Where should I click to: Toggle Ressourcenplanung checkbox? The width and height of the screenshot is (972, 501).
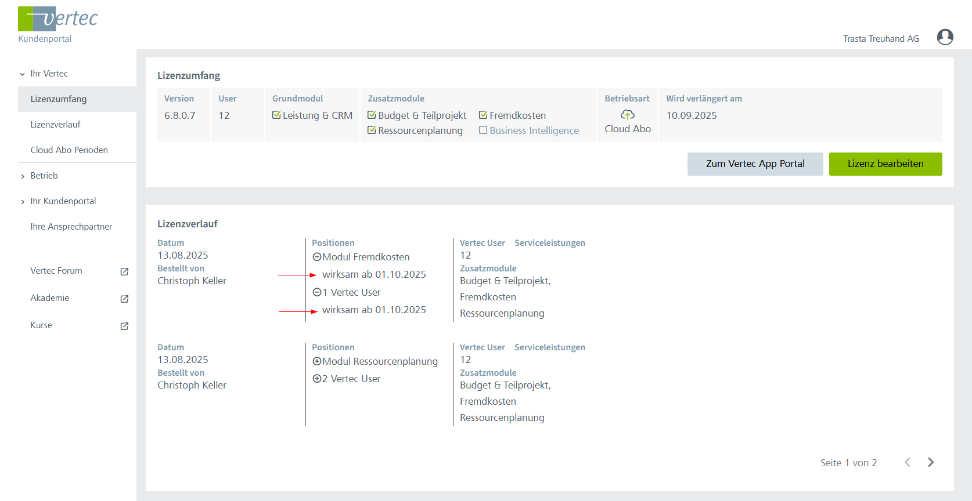pos(372,130)
